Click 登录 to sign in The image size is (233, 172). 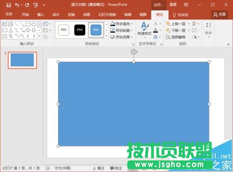[x=173, y=5]
